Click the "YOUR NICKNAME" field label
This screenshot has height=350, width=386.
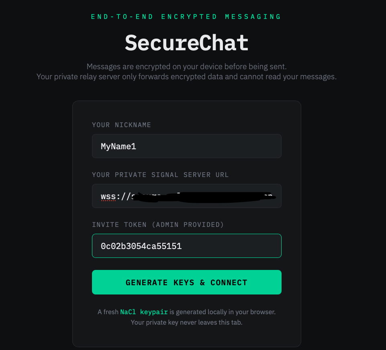click(121, 125)
